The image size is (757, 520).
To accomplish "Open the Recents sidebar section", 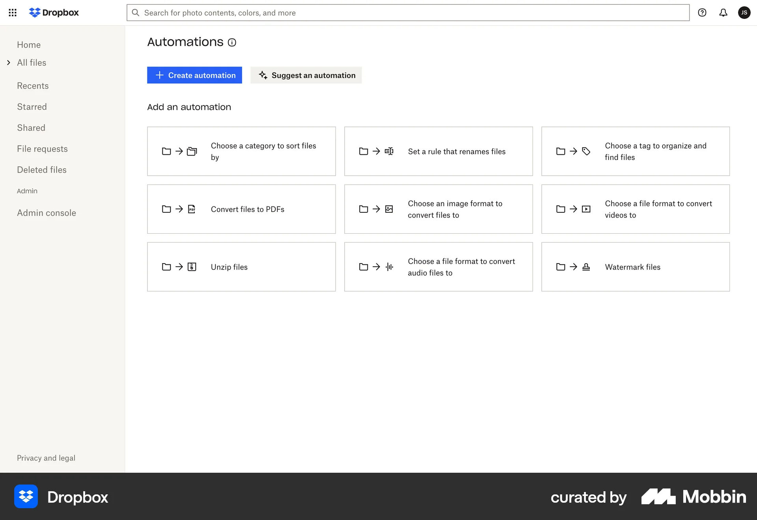I will pyautogui.click(x=33, y=85).
